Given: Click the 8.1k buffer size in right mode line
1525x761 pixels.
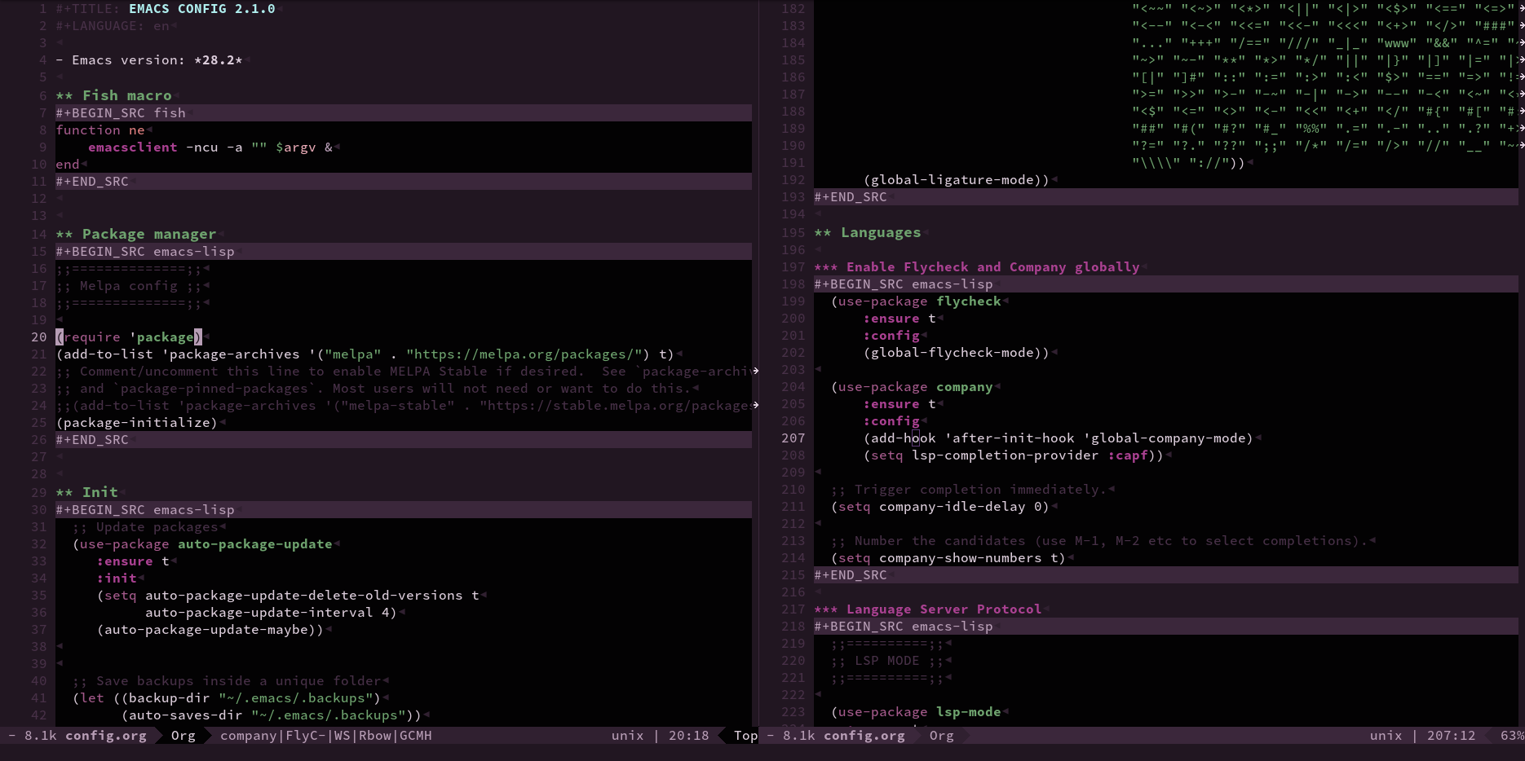Looking at the screenshot, I should point(799,735).
